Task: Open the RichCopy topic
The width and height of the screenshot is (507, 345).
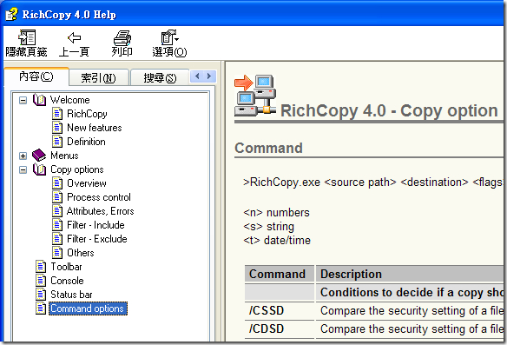Action: tap(87, 114)
